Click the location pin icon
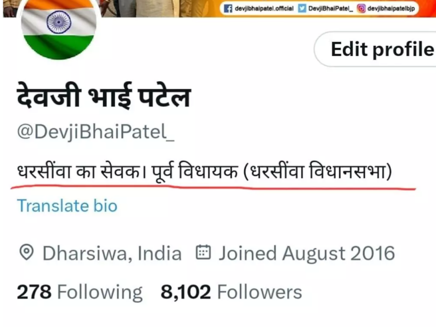The image size is (436, 327). 27,252
